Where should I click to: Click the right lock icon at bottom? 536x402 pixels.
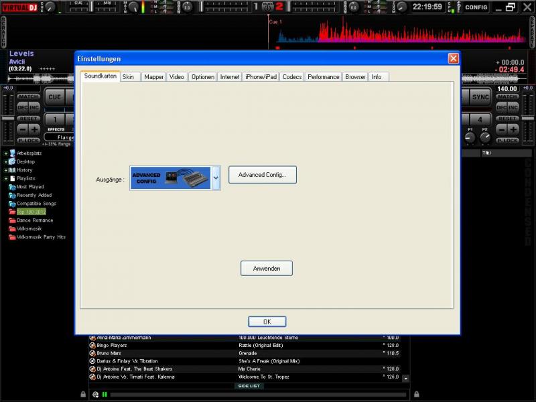click(416, 394)
